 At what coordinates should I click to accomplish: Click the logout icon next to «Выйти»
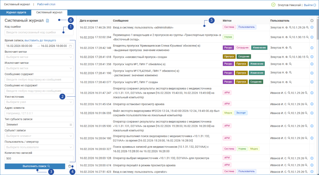pyautogui.click(x=315, y=5)
